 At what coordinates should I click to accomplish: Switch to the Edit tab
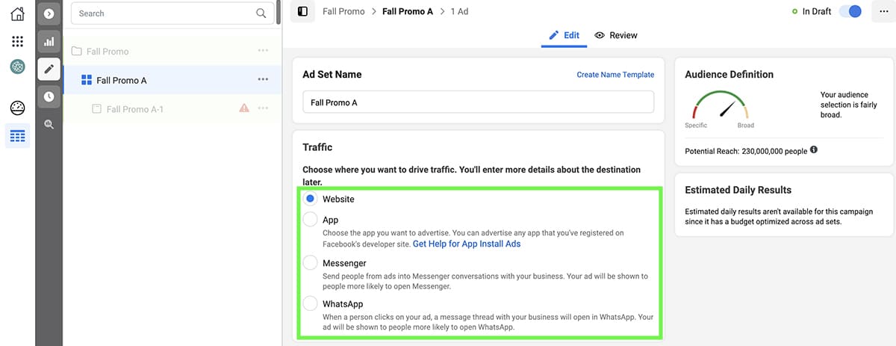pos(564,35)
